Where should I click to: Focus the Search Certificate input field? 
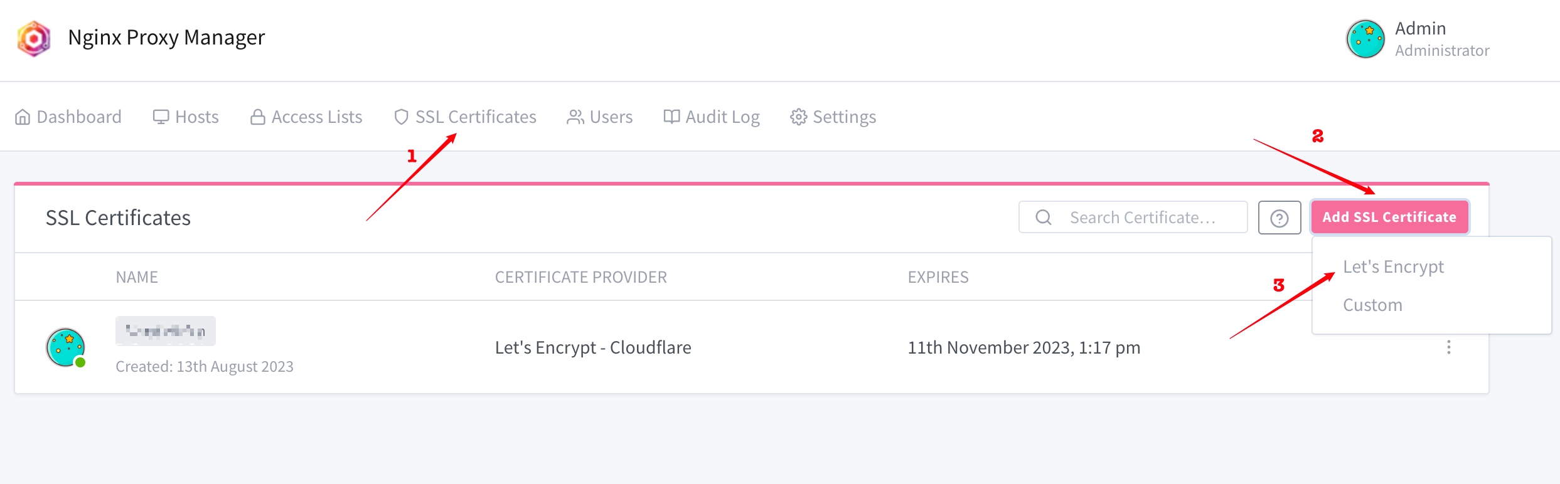click(1133, 218)
